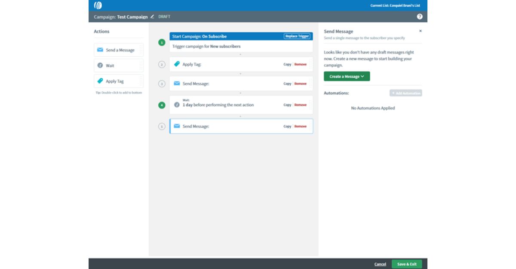Select step 1 green circle
This screenshot has height=269, width=516.
(x=162, y=43)
